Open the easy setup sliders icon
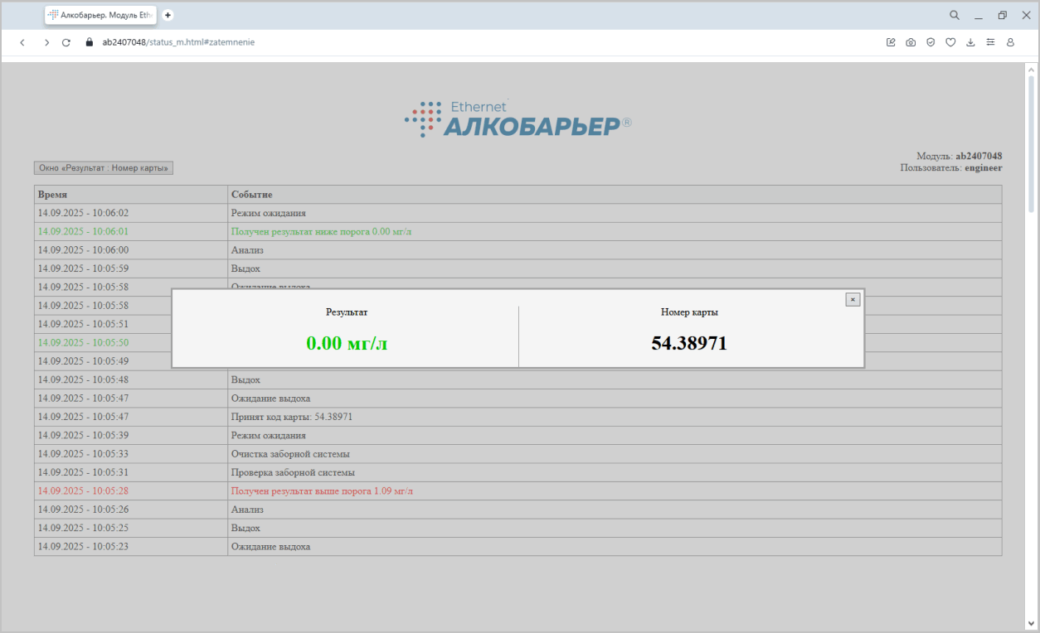Image resolution: width=1040 pixels, height=633 pixels. (x=990, y=42)
